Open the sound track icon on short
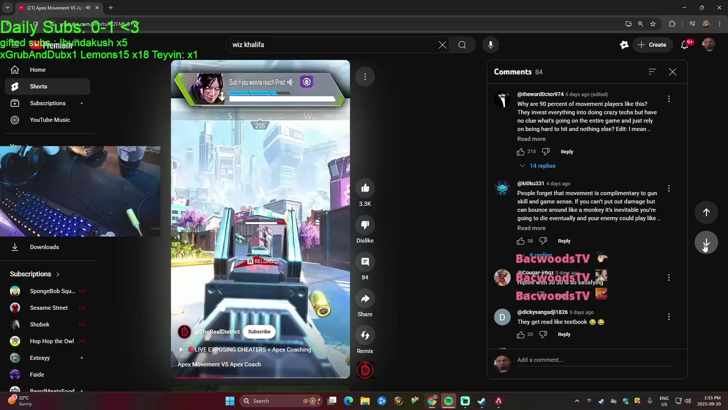 365,370
